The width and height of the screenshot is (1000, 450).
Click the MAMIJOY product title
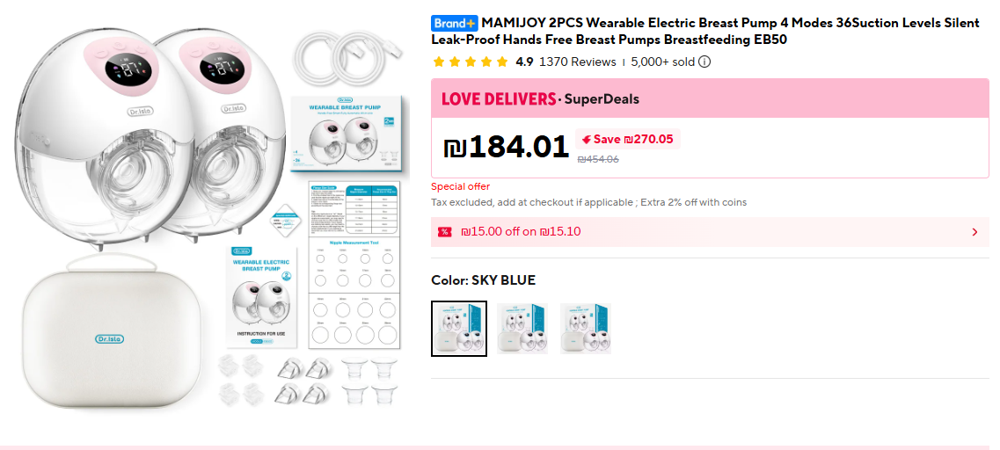[705, 31]
